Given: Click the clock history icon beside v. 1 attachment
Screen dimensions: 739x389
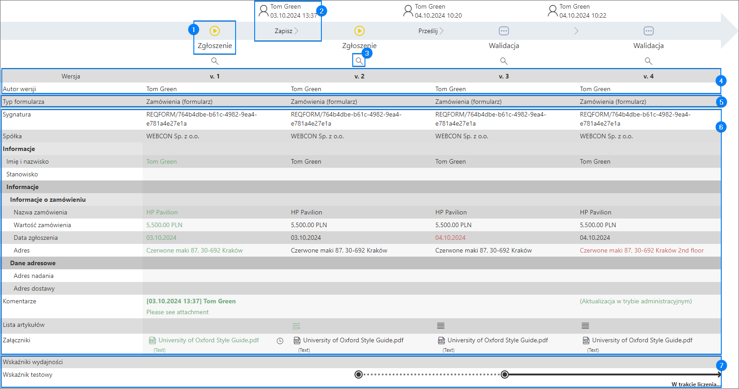Looking at the screenshot, I should 280,341.
